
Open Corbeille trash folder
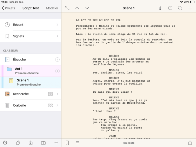(31, 105)
